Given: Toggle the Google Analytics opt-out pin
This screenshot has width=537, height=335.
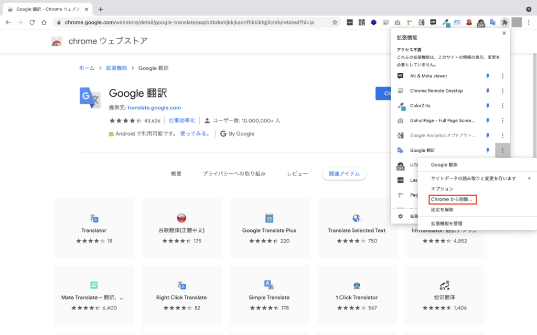Looking at the screenshot, I should 487,136.
